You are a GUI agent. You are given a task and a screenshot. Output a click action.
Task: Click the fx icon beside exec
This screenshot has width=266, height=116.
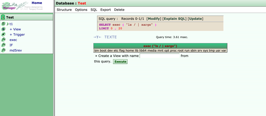tap(3, 40)
